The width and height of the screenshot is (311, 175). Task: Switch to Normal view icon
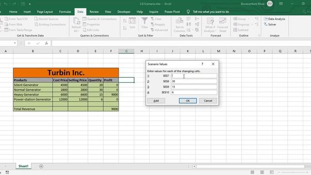click(x=252, y=172)
